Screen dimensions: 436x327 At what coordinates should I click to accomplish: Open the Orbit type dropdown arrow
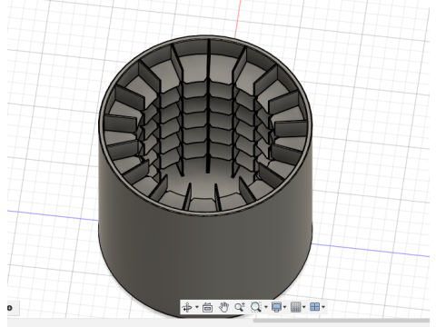[x=197, y=307]
